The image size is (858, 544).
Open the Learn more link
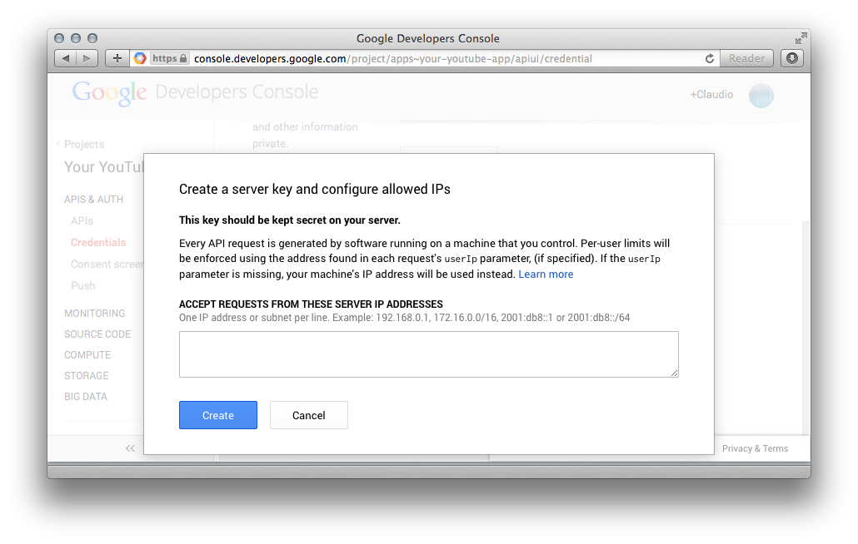pos(546,274)
